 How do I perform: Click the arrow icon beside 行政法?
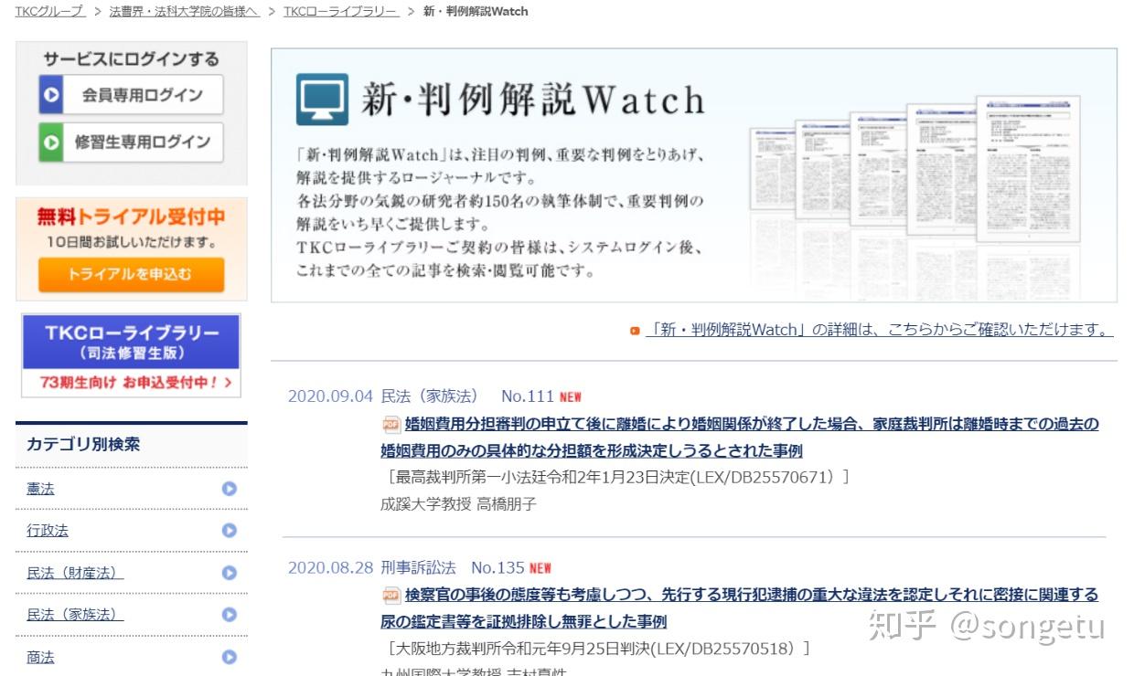(x=230, y=531)
